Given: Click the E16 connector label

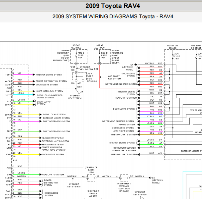Looking at the screenshot, I should (x=15, y=160).
